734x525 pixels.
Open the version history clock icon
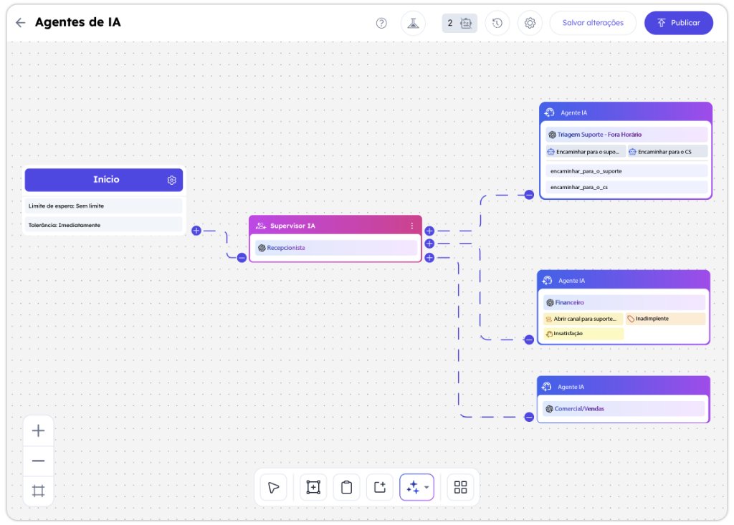pos(497,23)
